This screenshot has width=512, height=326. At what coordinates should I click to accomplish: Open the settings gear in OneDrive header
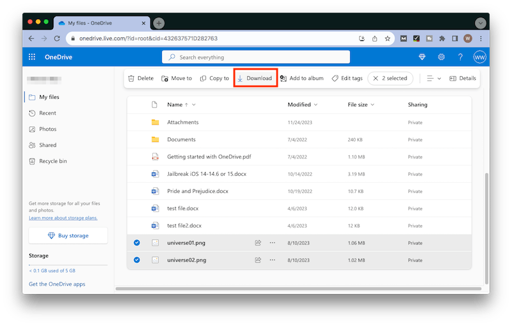click(441, 58)
